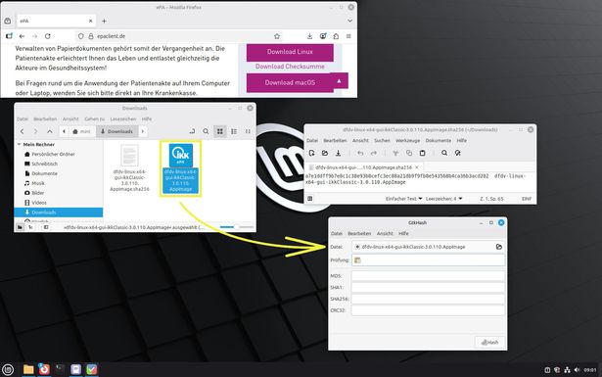Open Firefox tracking protection shield
This screenshot has height=377, width=602.
80,36
